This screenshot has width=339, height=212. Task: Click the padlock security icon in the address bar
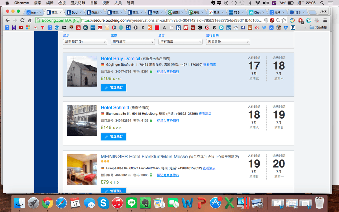tap(39, 20)
